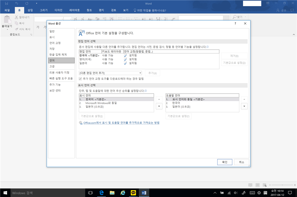Screen dimensions: 297x197
Task: Click the Windows Start button
Action: pos(5,193)
